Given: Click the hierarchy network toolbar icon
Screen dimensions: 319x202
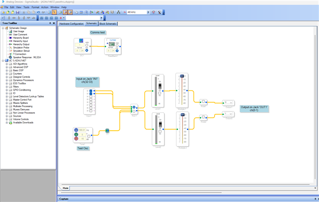Looking at the screenshot, I should point(119,12).
